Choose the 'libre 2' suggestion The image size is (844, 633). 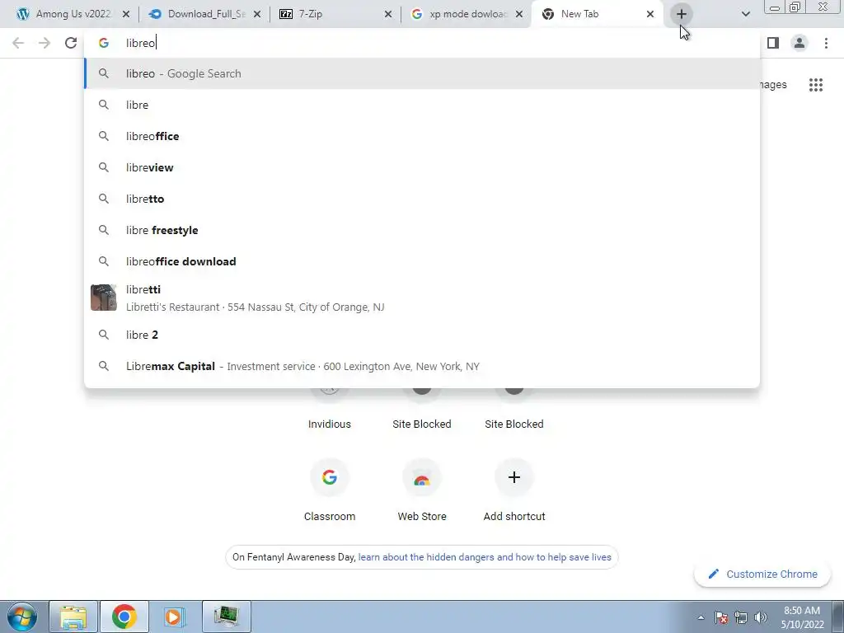click(422, 335)
